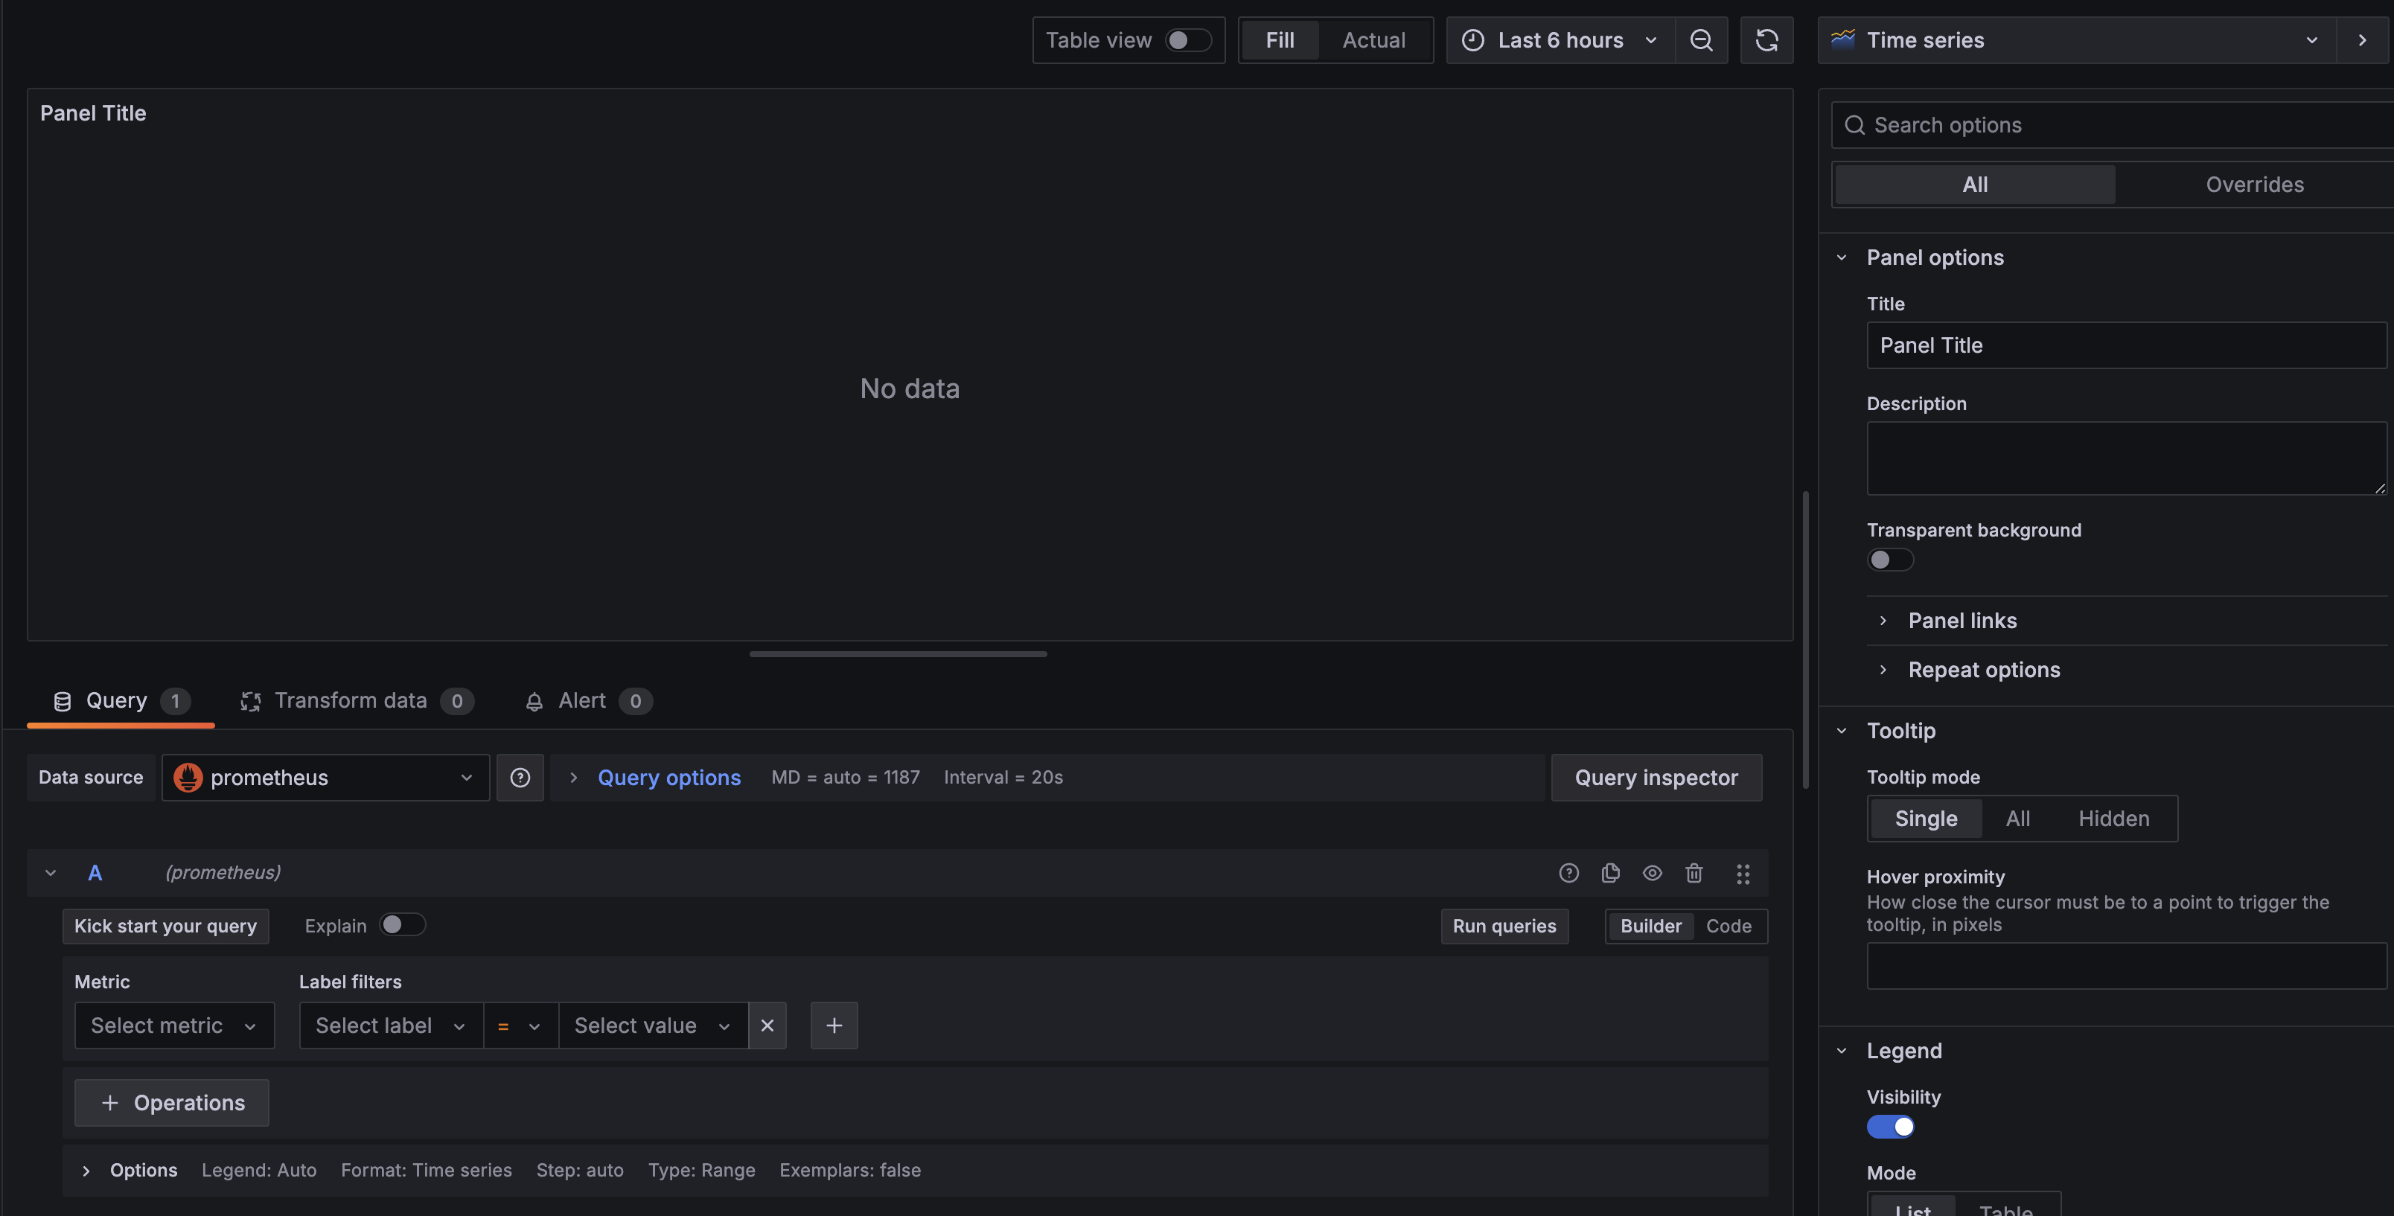Open the data source help icon
The width and height of the screenshot is (2394, 1216).
click(520, 778)
